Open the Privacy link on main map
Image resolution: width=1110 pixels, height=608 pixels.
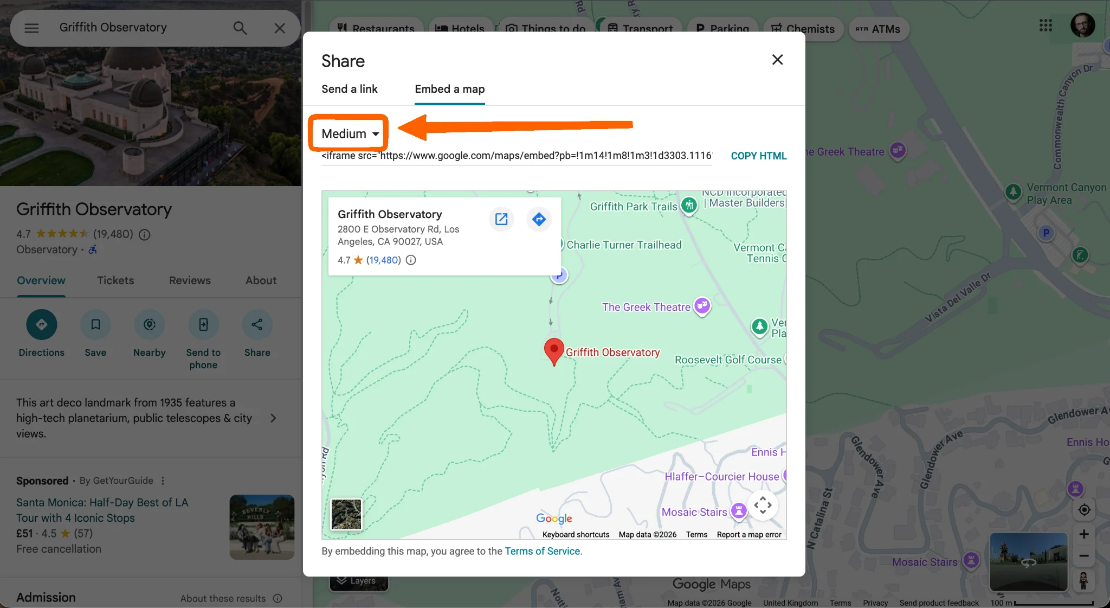[875, 603]
